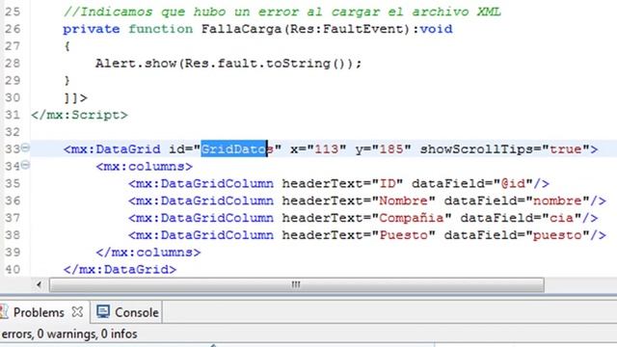The width and height of the screenshot is (617, 347).
Task: Click the headerText "ID" value
Action: (387, 183)
